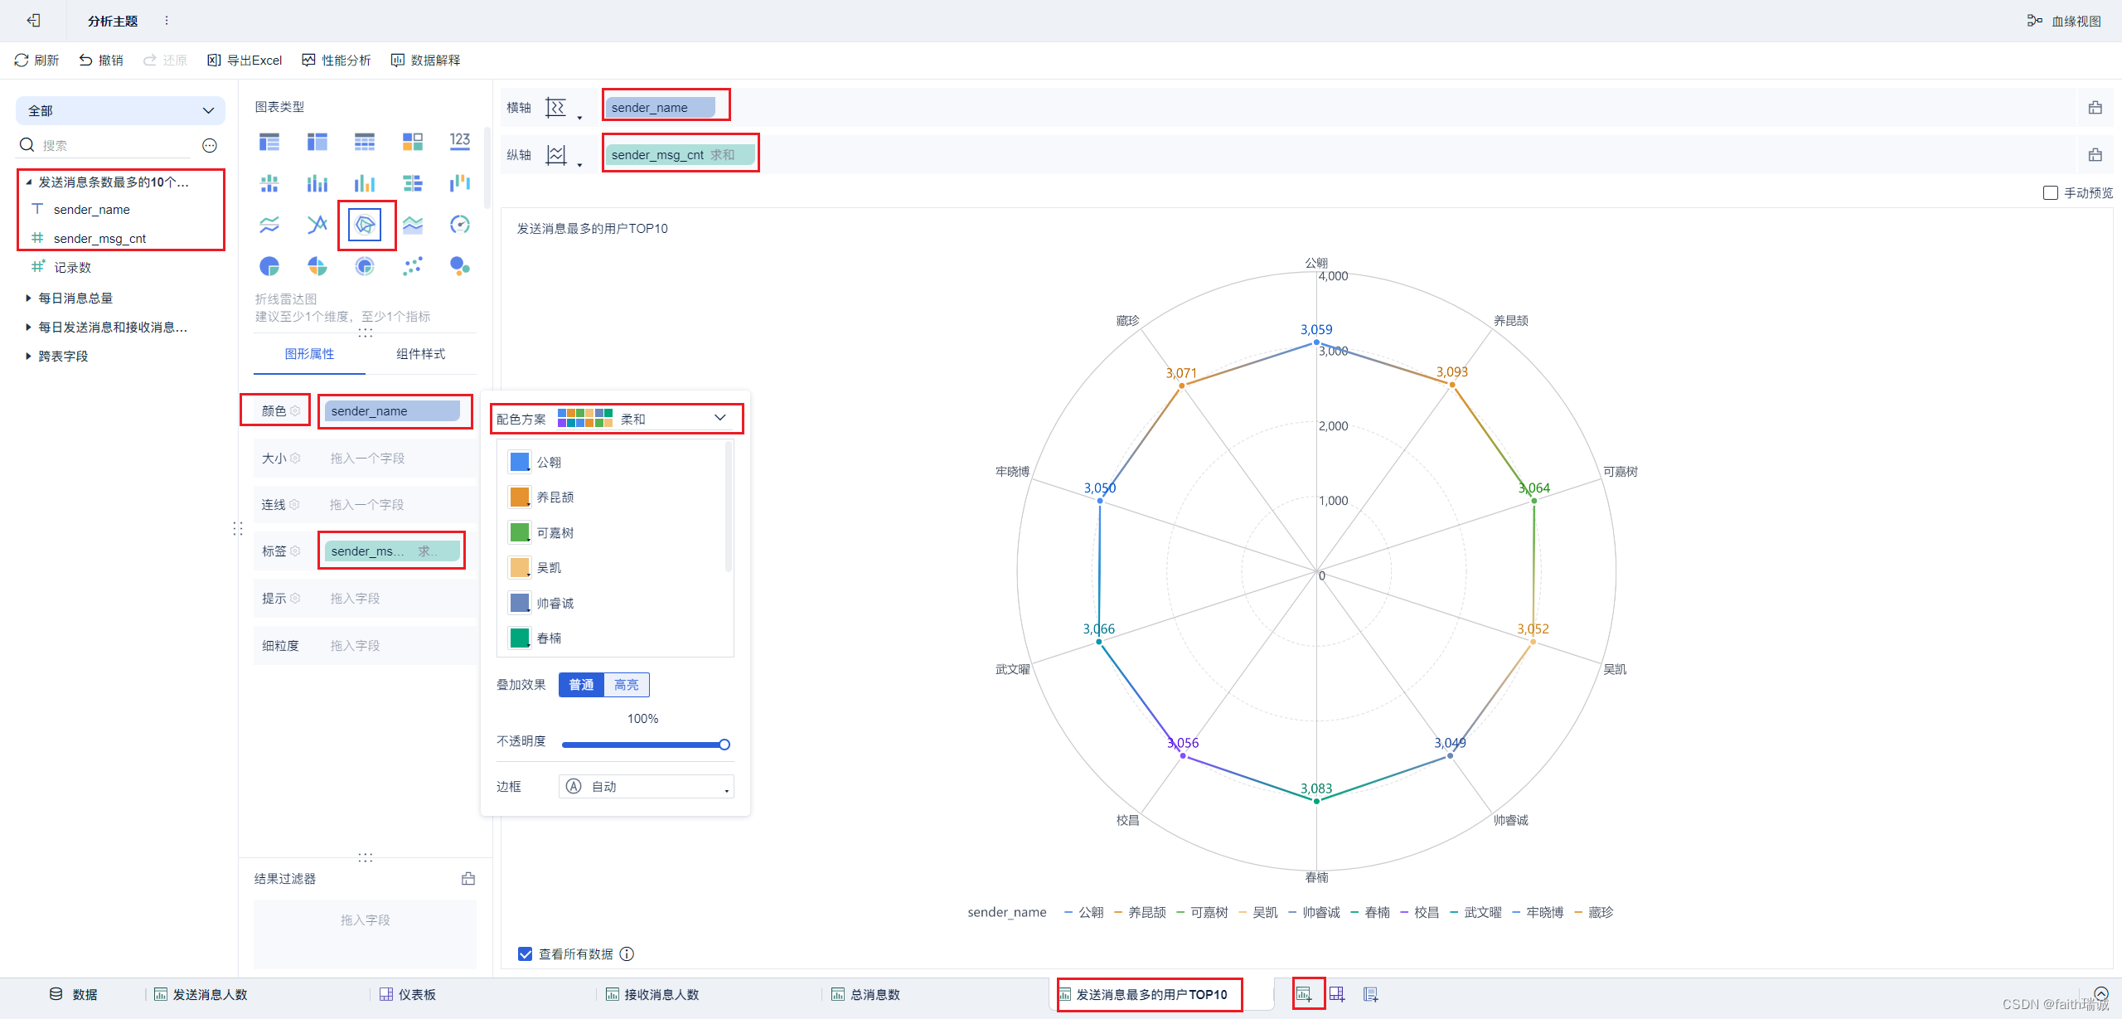The image size is (2122, 1019).
Task: Open the 纵轴 axis type dropdown
Action: coord(563,155)
